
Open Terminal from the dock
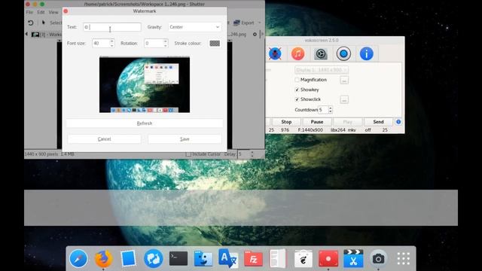pos(178,259)
